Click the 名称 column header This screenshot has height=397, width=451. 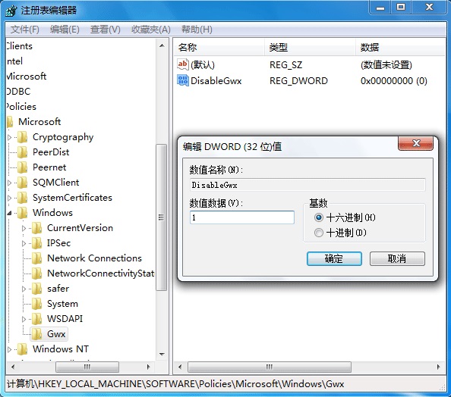pos(219,47)
